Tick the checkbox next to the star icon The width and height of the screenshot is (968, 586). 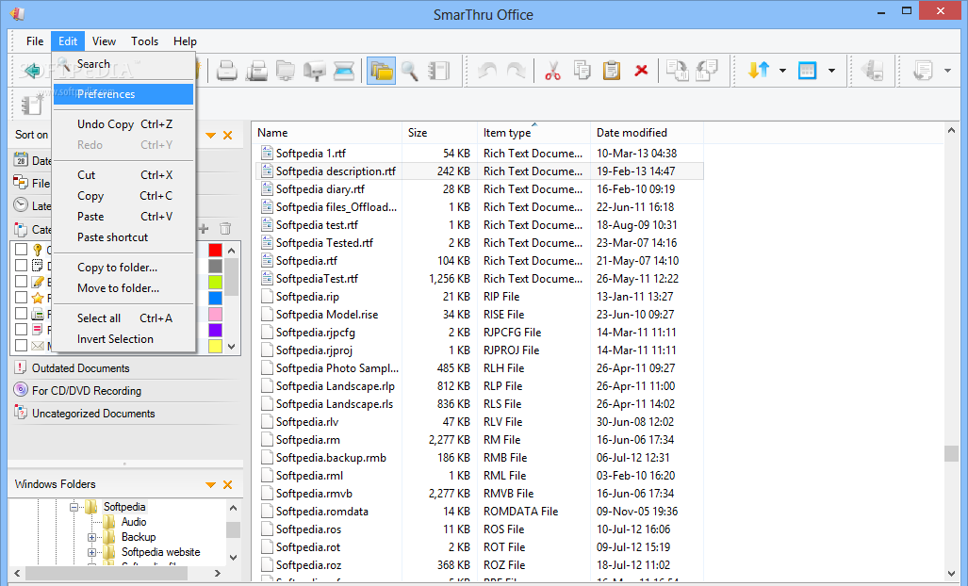pos(21,298)
